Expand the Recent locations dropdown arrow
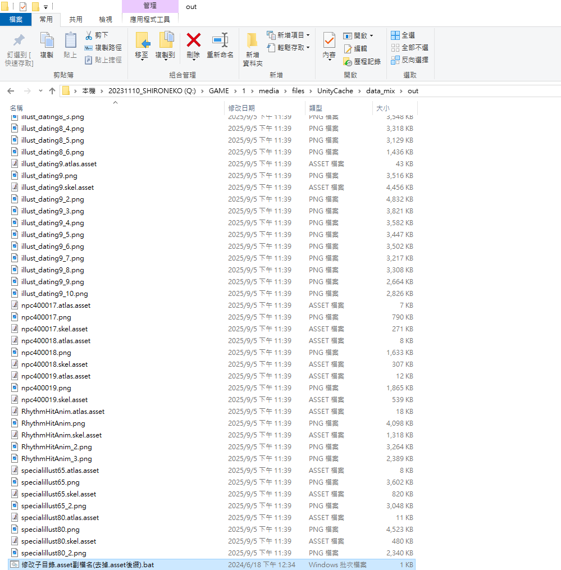The height and width of the screenshot is (570, 561). [x=40, y=91]
